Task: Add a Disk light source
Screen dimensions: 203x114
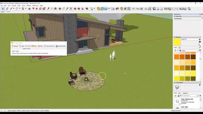Action: point(40,46)
